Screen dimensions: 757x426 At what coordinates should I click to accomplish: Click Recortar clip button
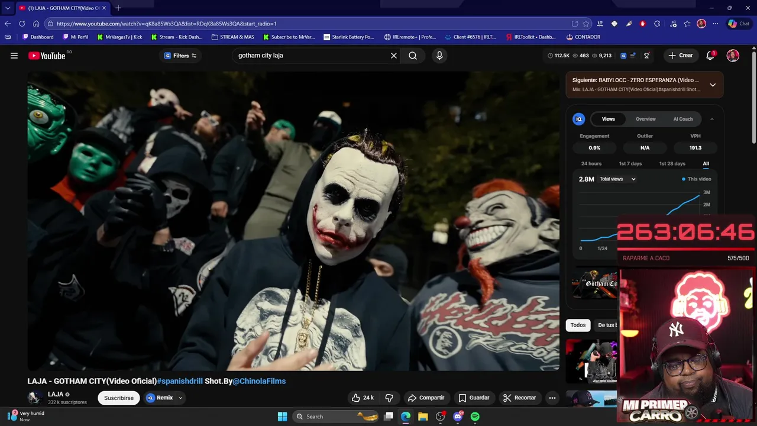click(519, 398)
